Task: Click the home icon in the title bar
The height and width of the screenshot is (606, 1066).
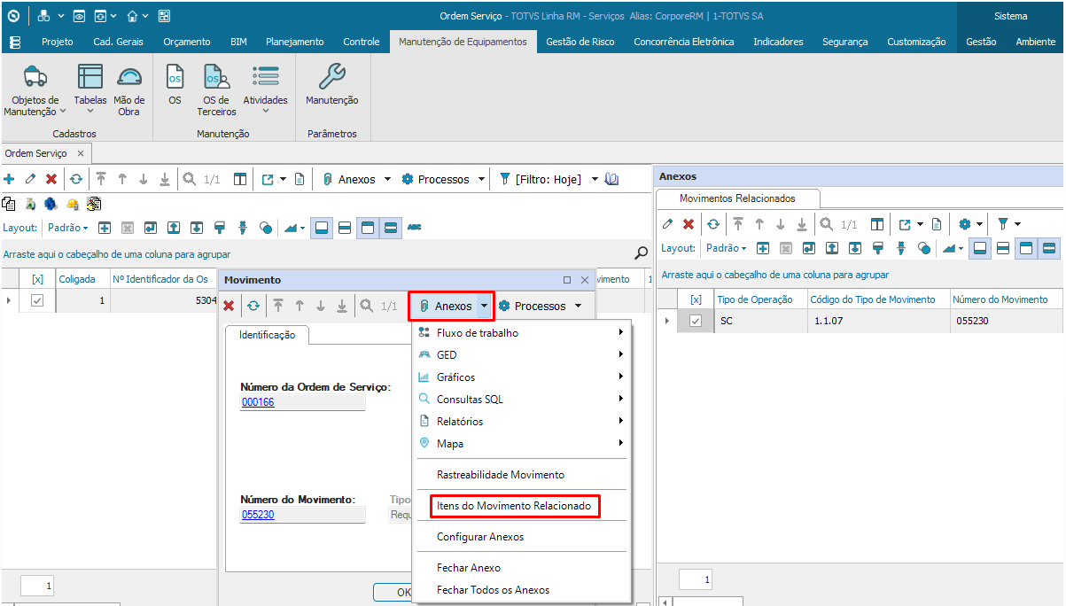Action: pyautogui.click(x=132, y=16)
